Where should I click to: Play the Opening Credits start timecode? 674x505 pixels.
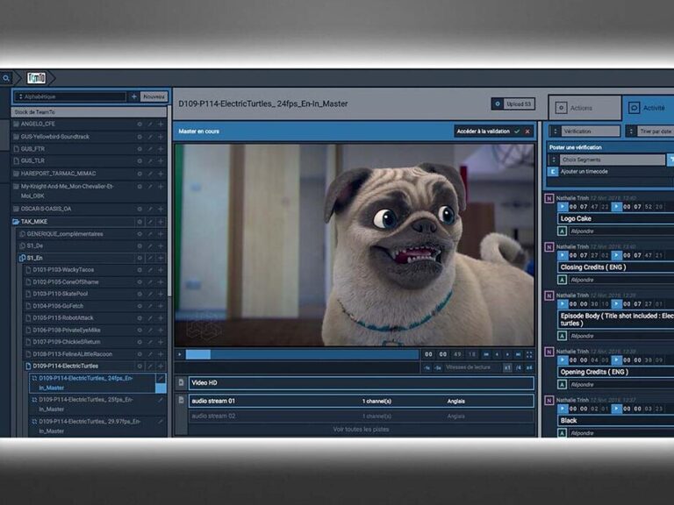pos(563,360)
